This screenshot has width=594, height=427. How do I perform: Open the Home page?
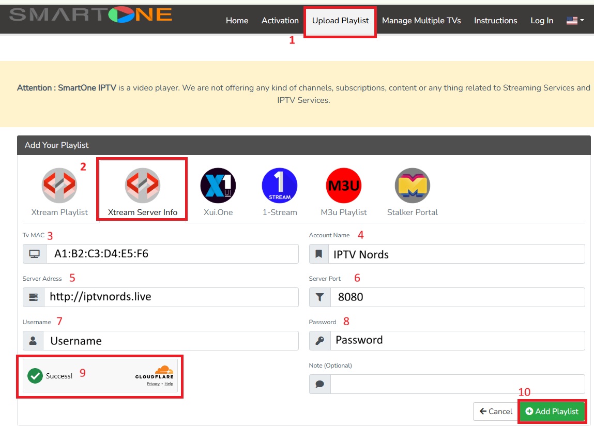point(237,21)
